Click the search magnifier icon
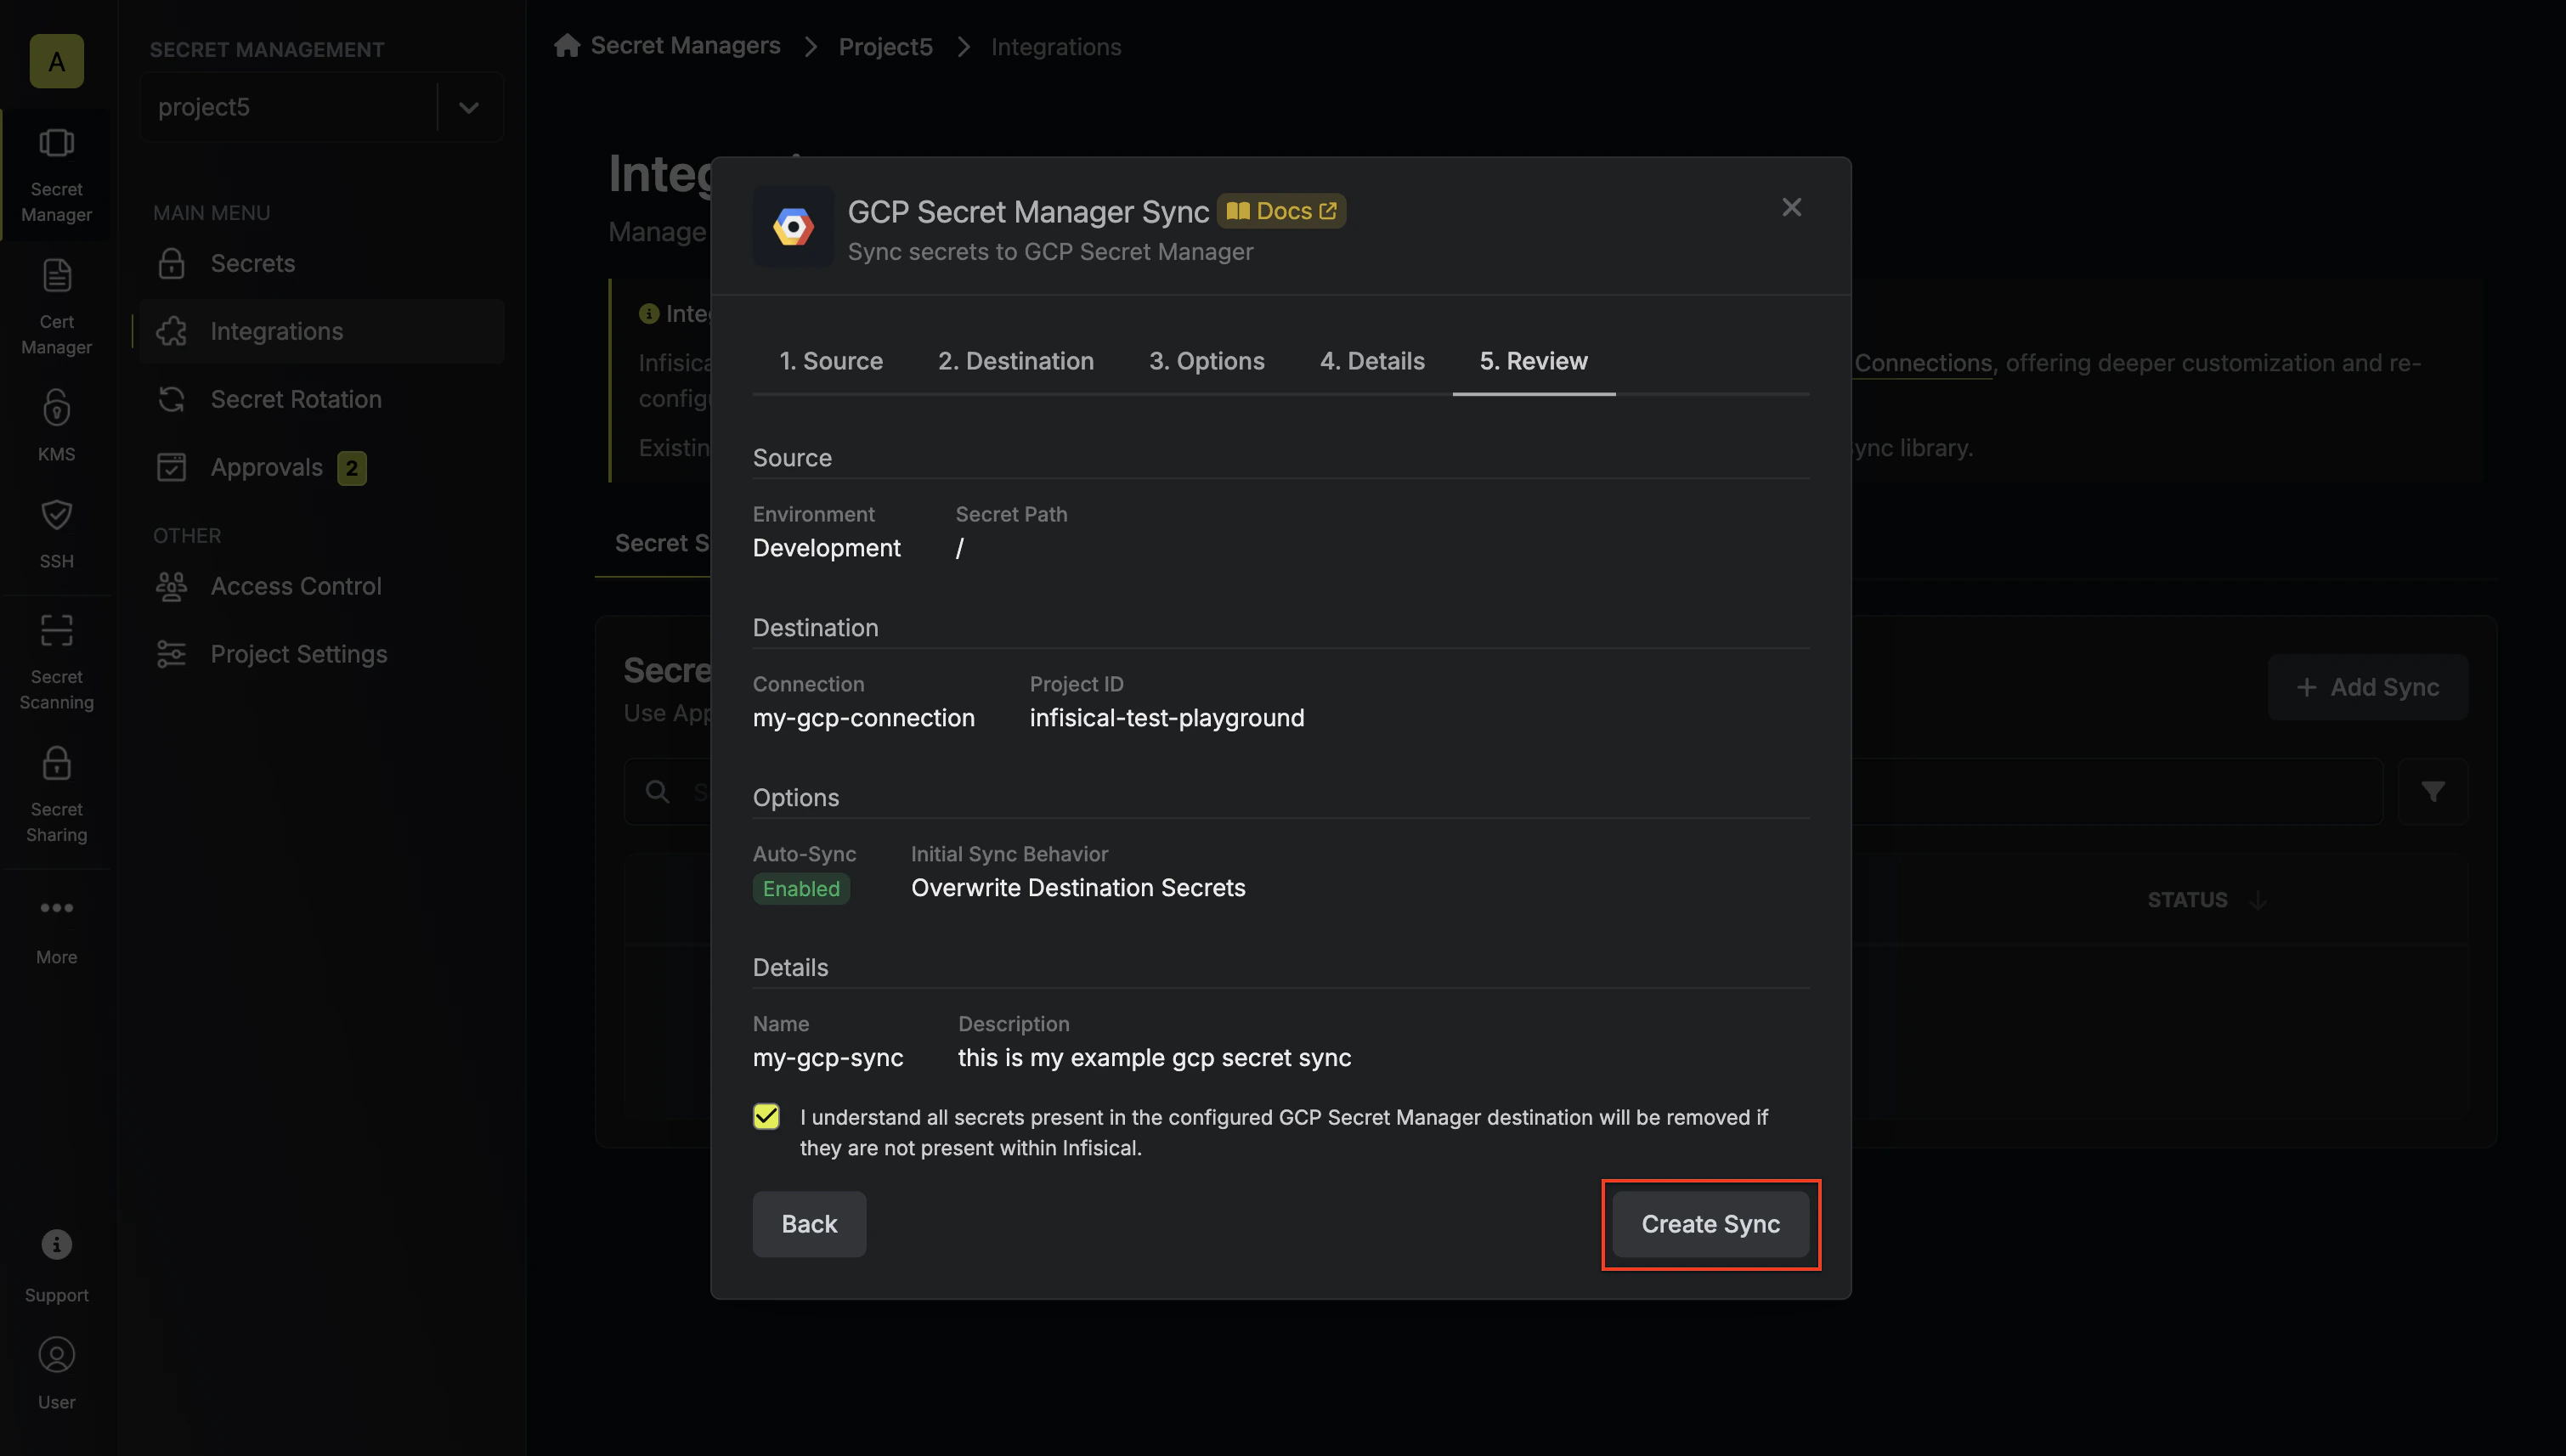Image resolution: width=2566 pixels, height=1456 pixels. pyautogui.click(x=657, y=791)
